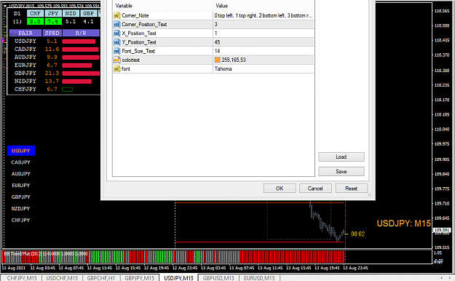Image resolution: width=455 pixels, height=281 pixels.
Task: Click the X_Position_Text integer icon
Action: [116, 33]
